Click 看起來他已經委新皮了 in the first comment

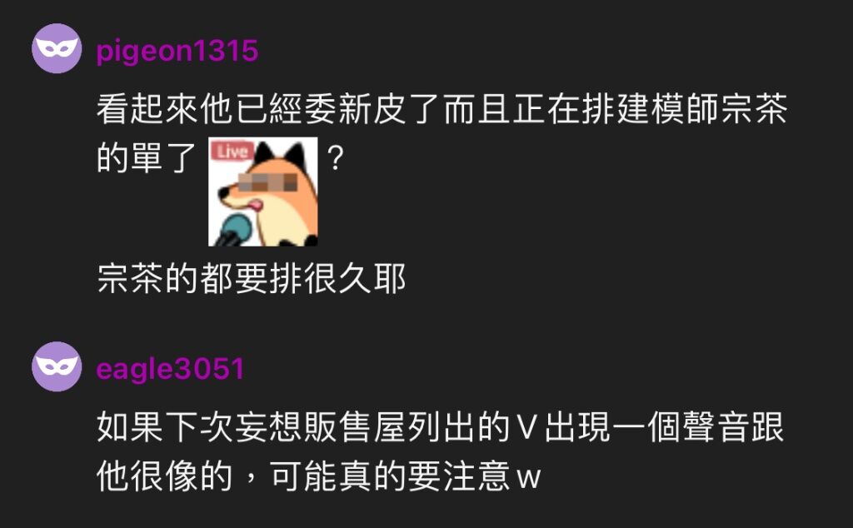click(269, 109)
